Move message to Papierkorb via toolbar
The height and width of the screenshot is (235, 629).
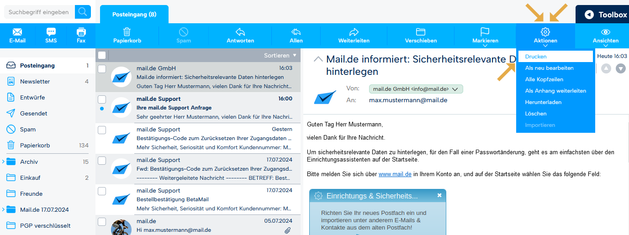pyautogui.click(x=127, y=36)
